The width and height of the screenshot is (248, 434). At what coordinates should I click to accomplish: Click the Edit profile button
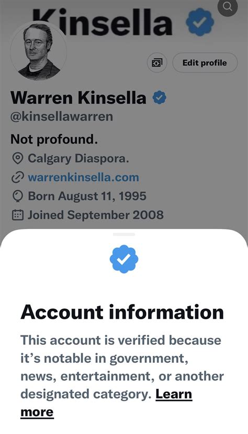(205, 63)
